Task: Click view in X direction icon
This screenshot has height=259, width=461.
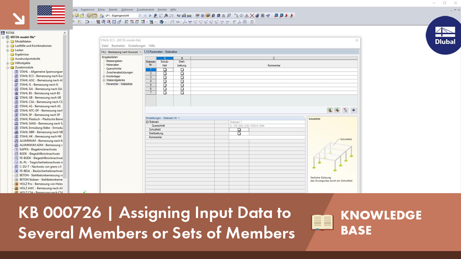Action: click(127, 22)
